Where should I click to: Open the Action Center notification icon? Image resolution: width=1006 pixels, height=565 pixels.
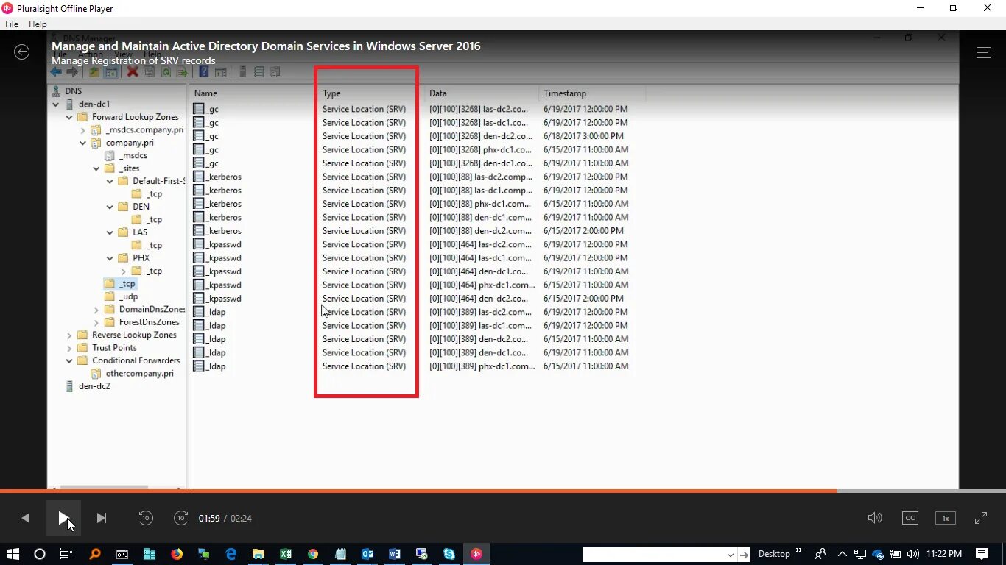pos(982,554)
